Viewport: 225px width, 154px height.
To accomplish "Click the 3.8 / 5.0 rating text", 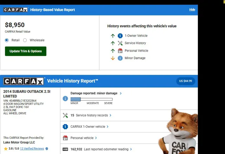I will [x=14, y=148].
